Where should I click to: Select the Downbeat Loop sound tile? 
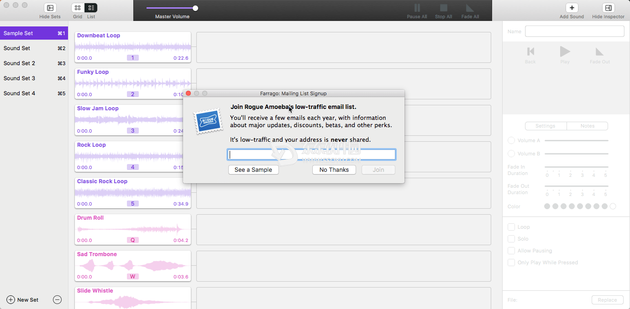133,47
